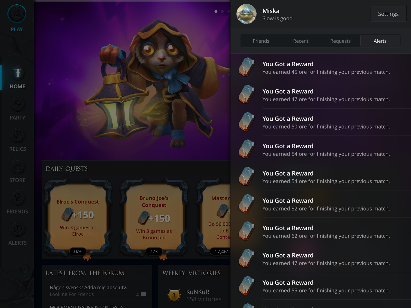The image size is (411, 308).
Task: Click the KuNKuR rank 1 badge
Action: (x=174, y=295)
